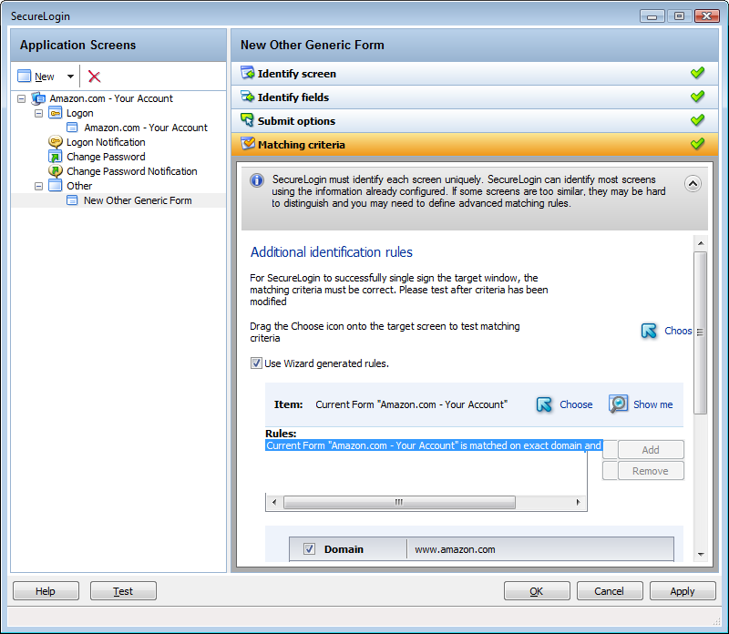
Task: Click the Show me magnifier icon
Action: pyautogui.click(x=619, y=404)
